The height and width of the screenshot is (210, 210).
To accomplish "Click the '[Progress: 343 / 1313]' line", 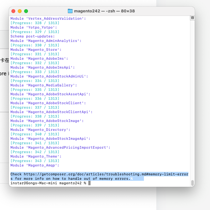I will (x=35, y=161).
